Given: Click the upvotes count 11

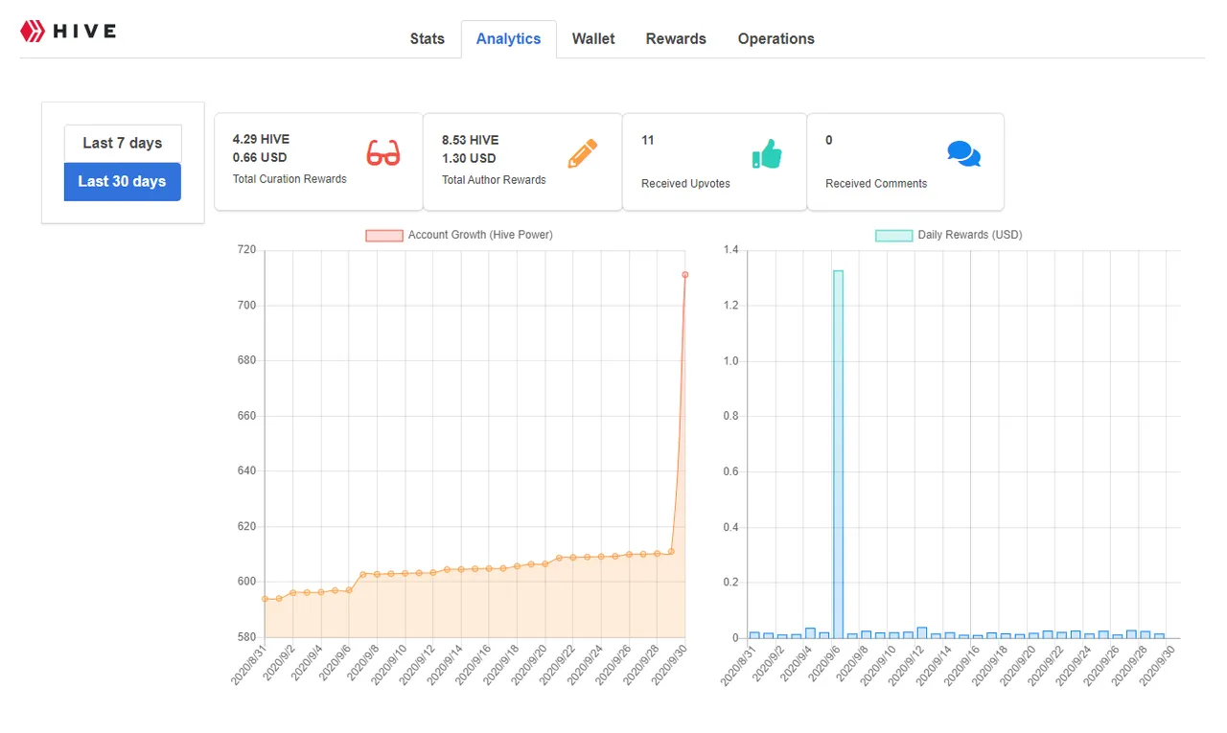Looking at the screenshot, I should 648,140.
